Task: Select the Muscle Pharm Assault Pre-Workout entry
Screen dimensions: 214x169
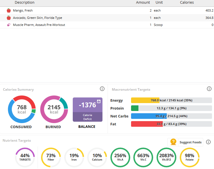Action: tap(39, 25)
